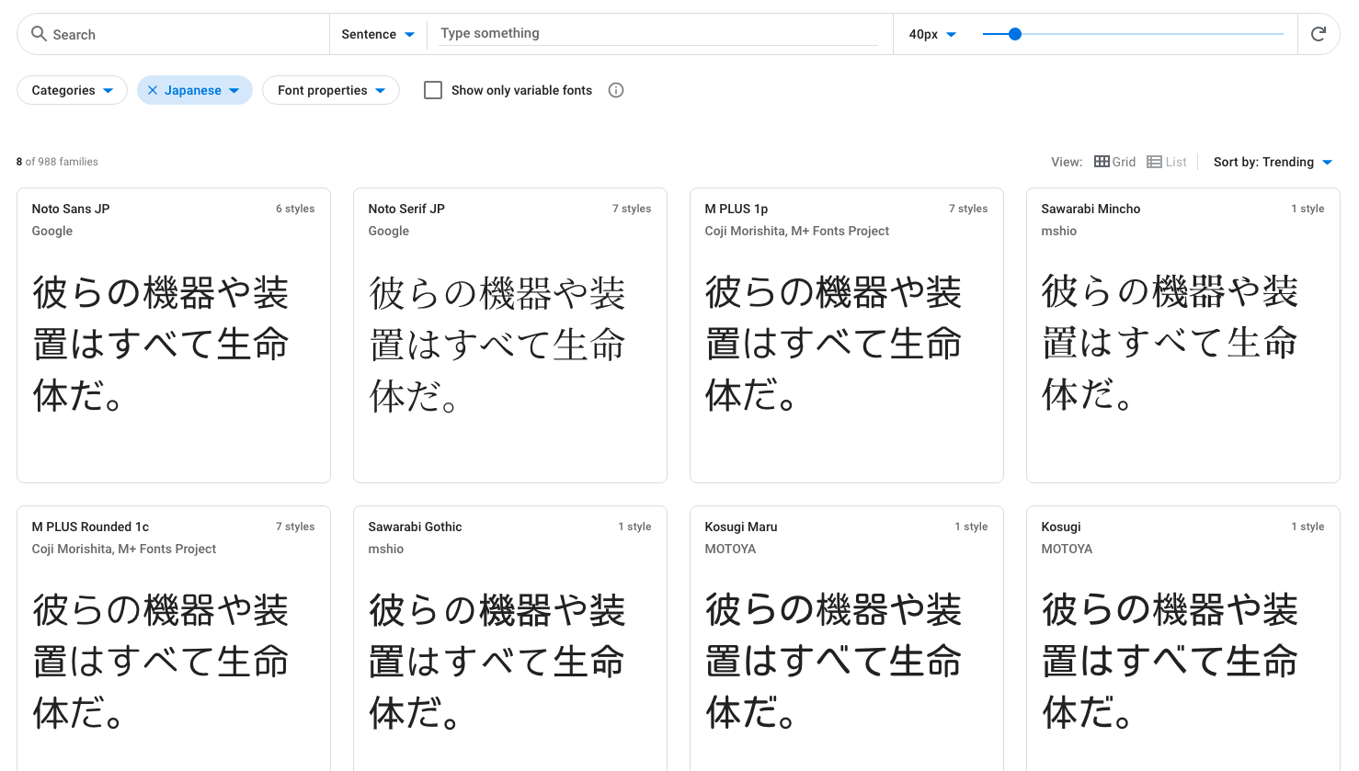Image resolution: width=1359 pixels, height=771 pixels.
Task: Open the Sentence preview type dropdown
Action: pyautogui.click(x=378, y=34)
